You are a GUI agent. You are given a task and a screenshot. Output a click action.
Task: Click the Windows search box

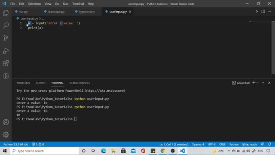[x=44, y=151]
